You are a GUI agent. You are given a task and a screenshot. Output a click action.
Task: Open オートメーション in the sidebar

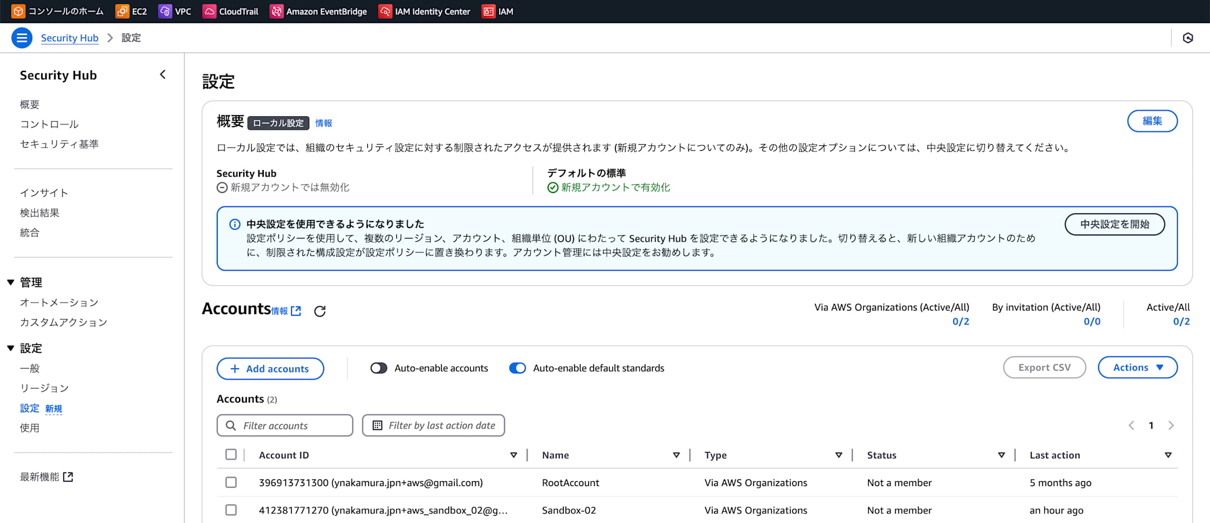[x=59, y=303]
